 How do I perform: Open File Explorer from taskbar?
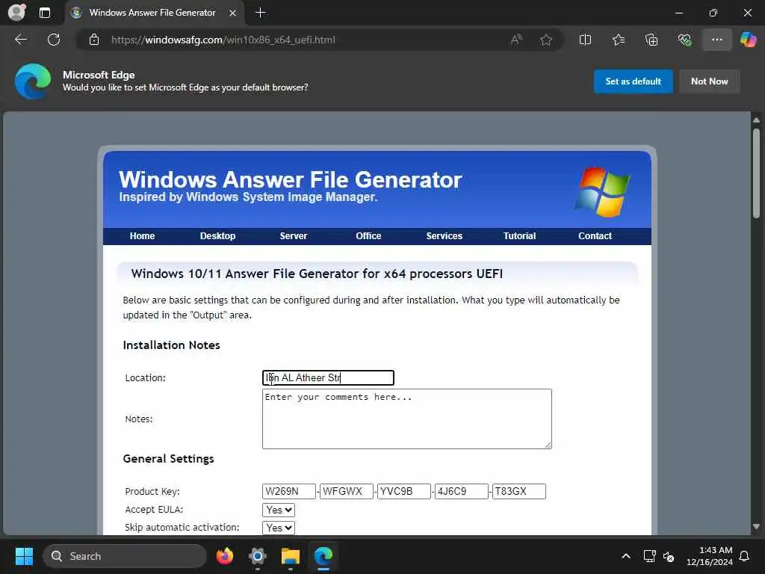[291, 556]
